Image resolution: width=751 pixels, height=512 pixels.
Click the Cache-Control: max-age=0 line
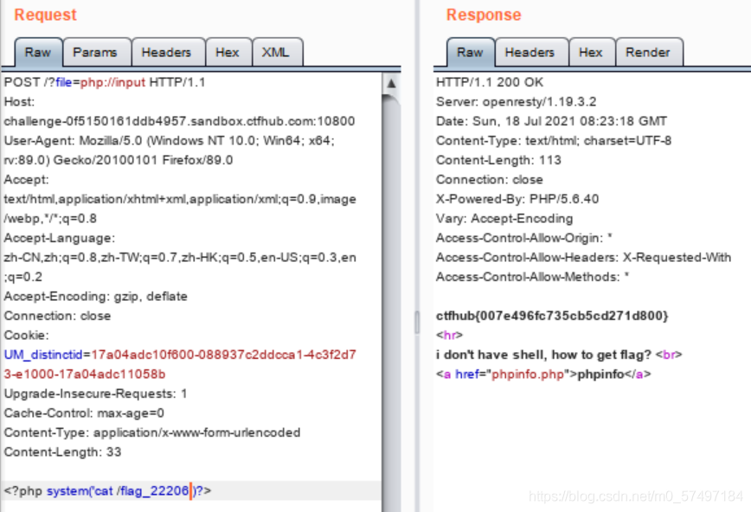point(84,413)
